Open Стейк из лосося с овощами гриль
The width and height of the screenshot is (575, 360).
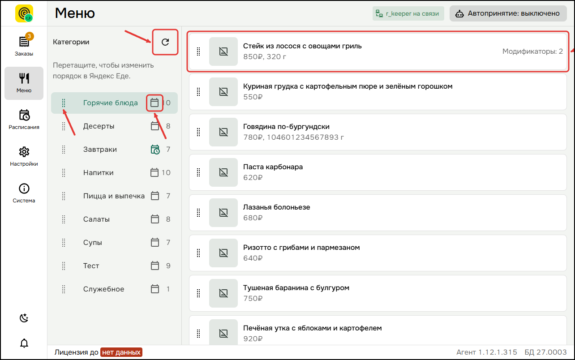point(378,51)
